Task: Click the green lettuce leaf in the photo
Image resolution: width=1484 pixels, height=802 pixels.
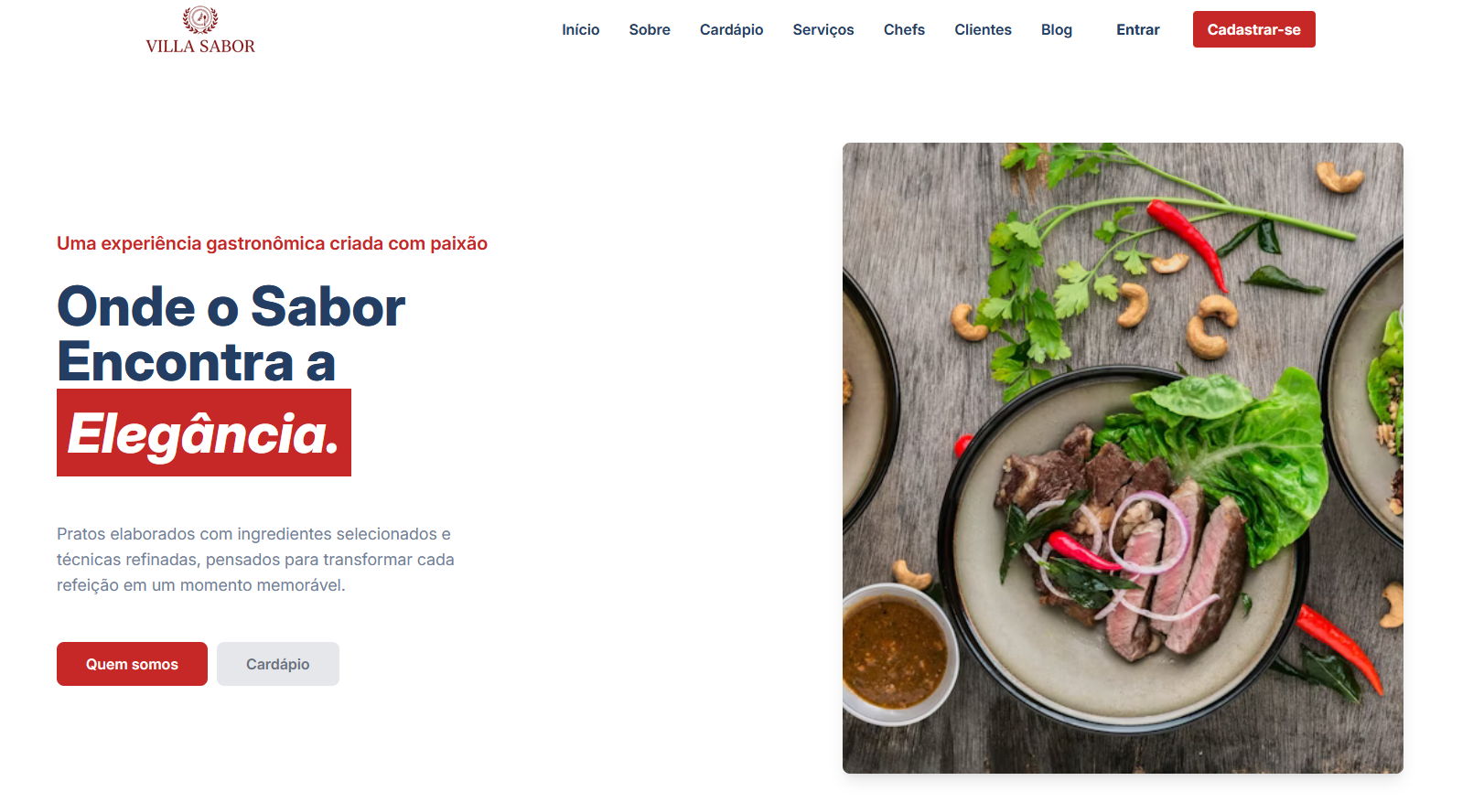Action: (x=1235, y=448)
